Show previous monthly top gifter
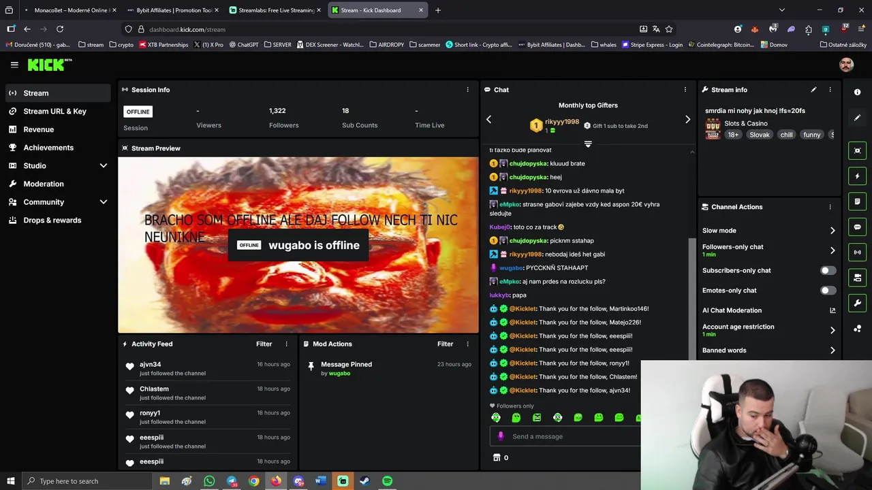 pyautogui.click(x=488, y=120)
